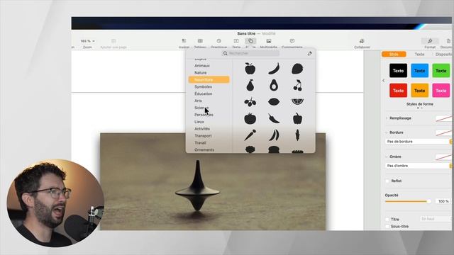454x255 pixels.
Task: Insert the chili pepper shape
Action: pos(274,118)
